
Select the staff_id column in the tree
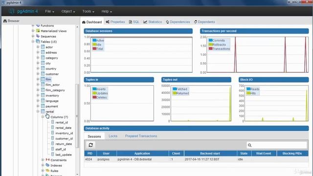(x=61, y=149)
